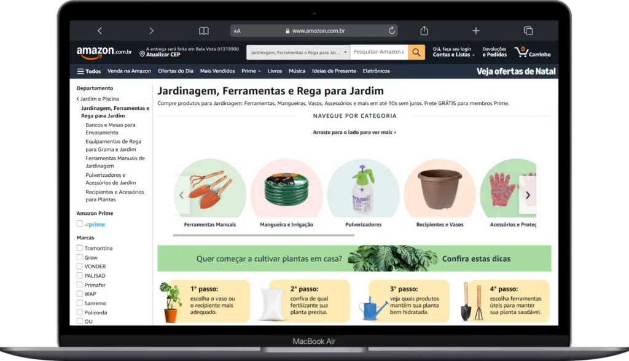The width and height of the screenshot is (629, 361).
Task: Check the Policorda brand filter
Action: coord(79,312)
